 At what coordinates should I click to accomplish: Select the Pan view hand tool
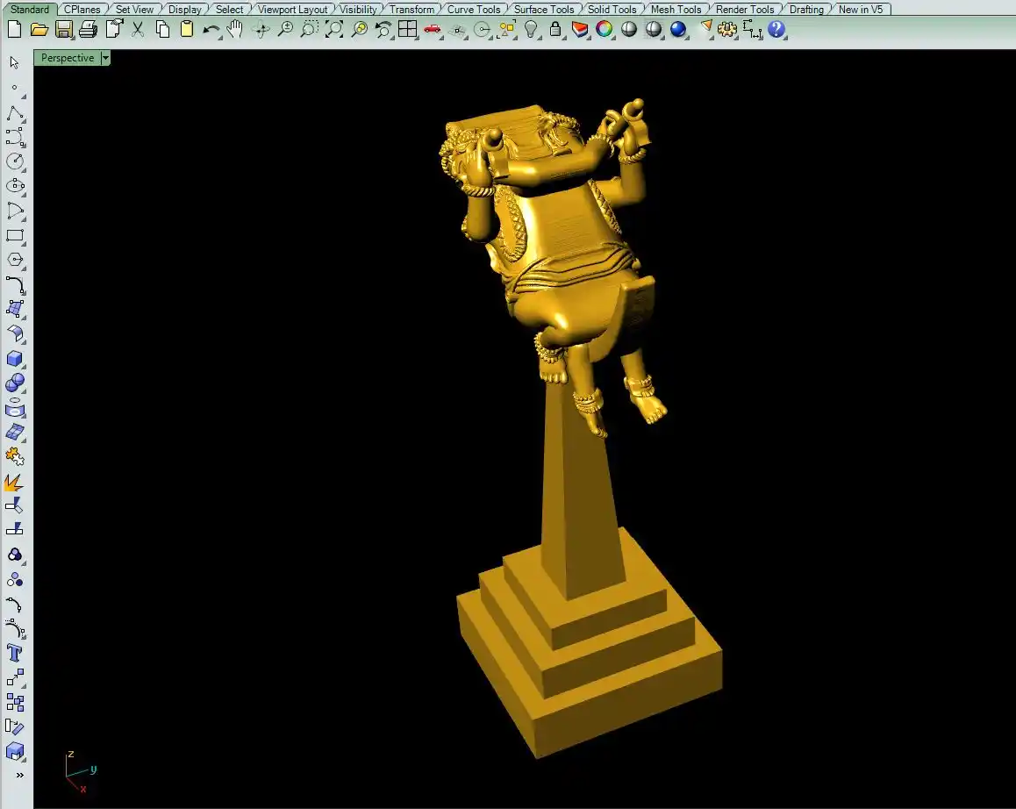pos(235,29)
